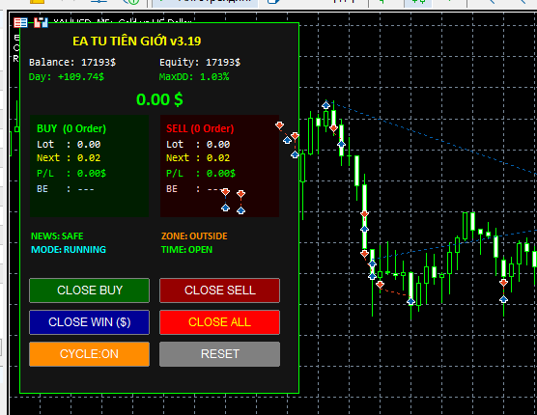Click the NEWS: SAFE status
The height and width of the screenshot is (415, 537).
click(57, 236)
